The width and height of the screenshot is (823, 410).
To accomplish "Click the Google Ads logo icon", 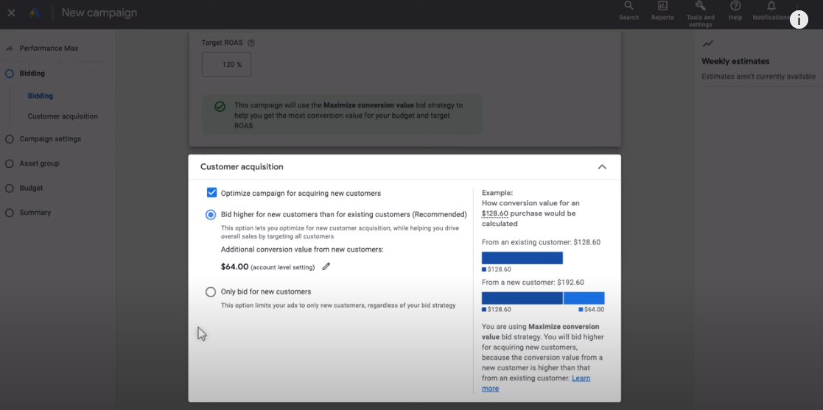I will pyautogui.click(x=35, y=13).
